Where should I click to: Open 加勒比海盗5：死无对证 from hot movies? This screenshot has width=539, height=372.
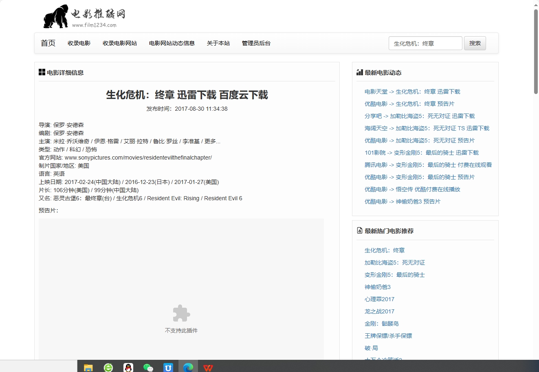(394, 263)
